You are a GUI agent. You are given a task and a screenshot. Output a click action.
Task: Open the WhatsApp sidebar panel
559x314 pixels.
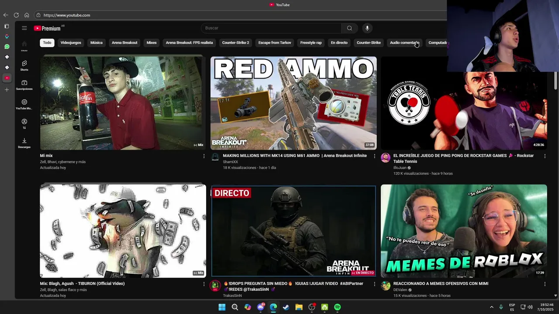(x=7, y=47)
